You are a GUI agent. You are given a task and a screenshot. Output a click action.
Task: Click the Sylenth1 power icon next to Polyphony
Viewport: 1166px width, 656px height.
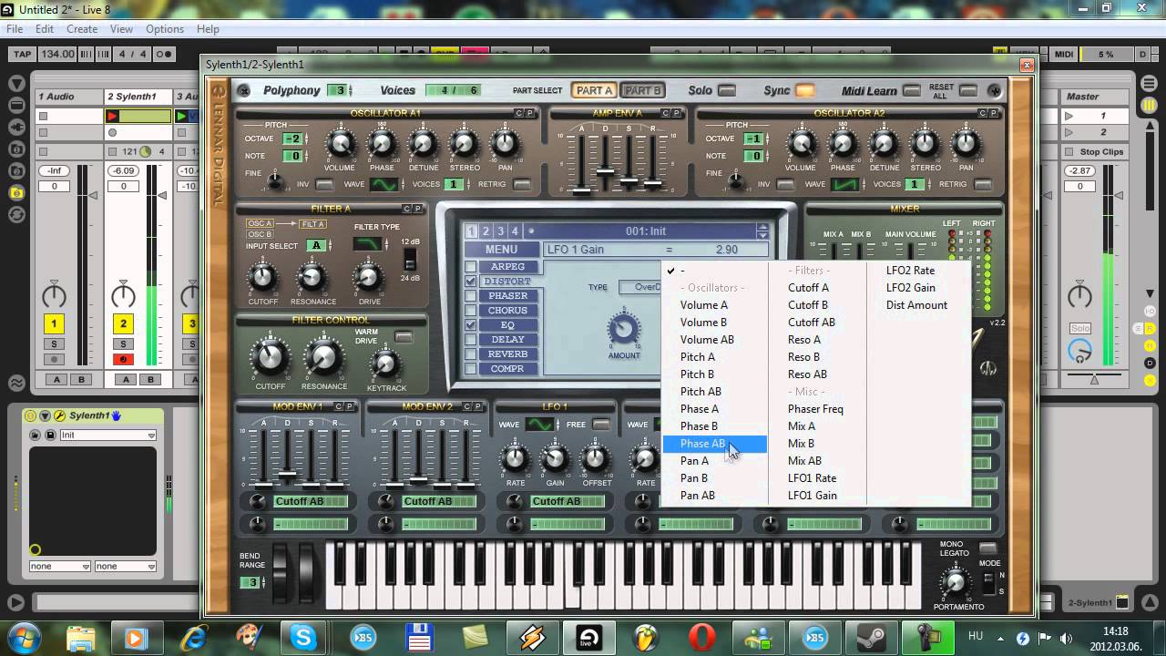pyautogui.click(x=243, y=90)
